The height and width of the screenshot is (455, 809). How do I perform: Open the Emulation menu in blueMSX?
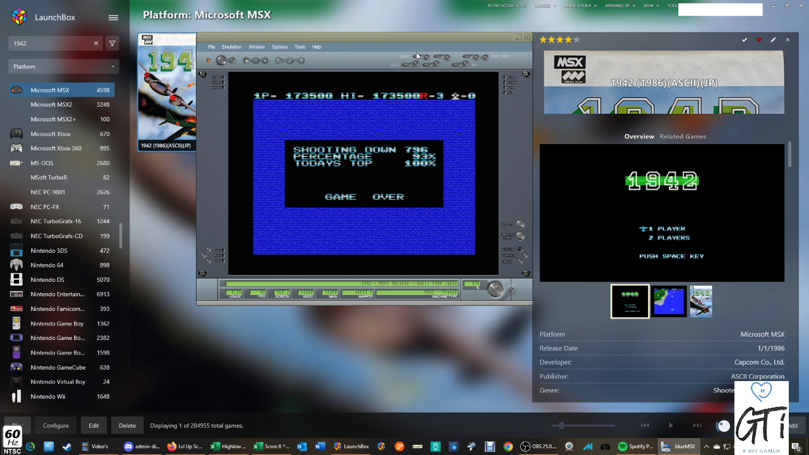[x=231, y=47]
